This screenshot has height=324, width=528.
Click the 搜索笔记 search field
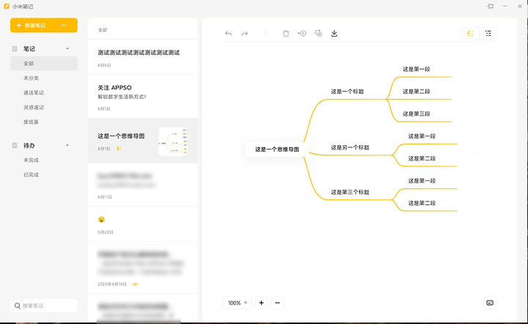[x=44, y=306]
